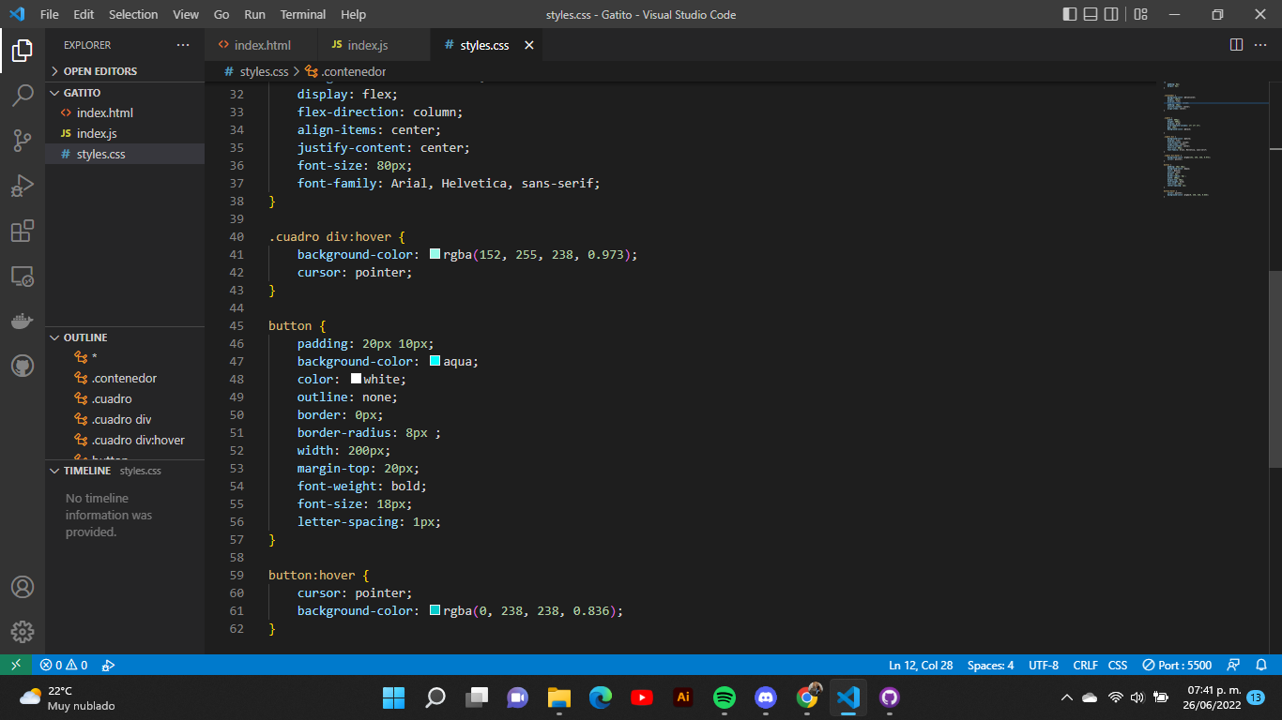Expand the Open Editors section

125,71
